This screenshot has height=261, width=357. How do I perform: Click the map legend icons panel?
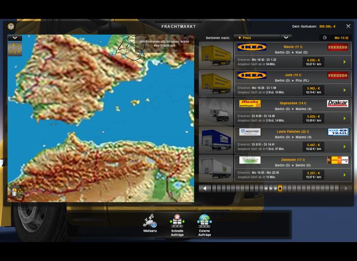tap(15, 49)
